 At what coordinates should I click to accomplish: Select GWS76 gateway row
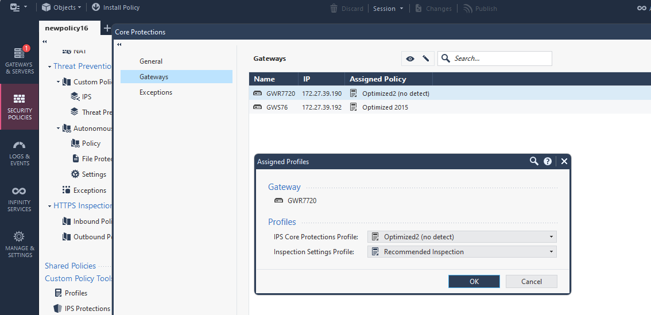pyautogui.click(x=450, y=107)
